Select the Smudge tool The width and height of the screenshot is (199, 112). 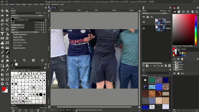click(7, 61)
